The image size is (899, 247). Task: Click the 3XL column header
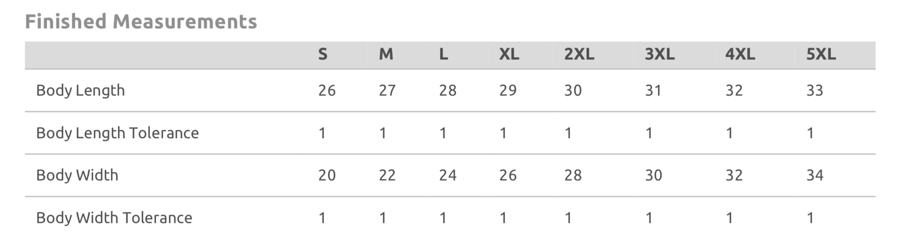[x=659, y=54]
